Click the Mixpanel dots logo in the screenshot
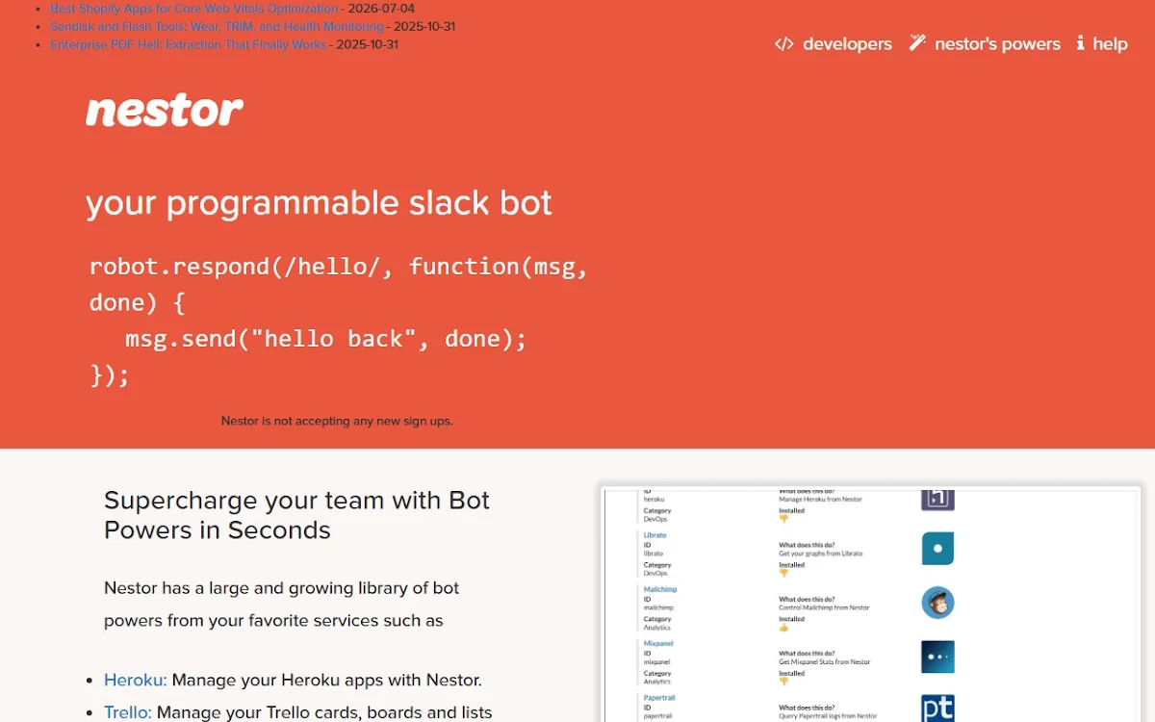 (937, 657)
